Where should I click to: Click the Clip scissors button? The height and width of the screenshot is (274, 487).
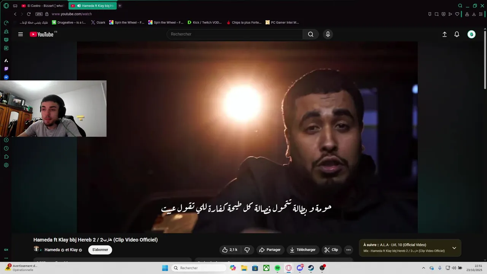point(331,250)
